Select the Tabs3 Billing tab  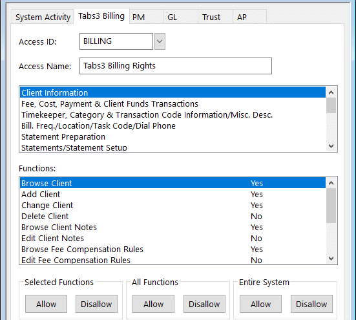point(101,16)
